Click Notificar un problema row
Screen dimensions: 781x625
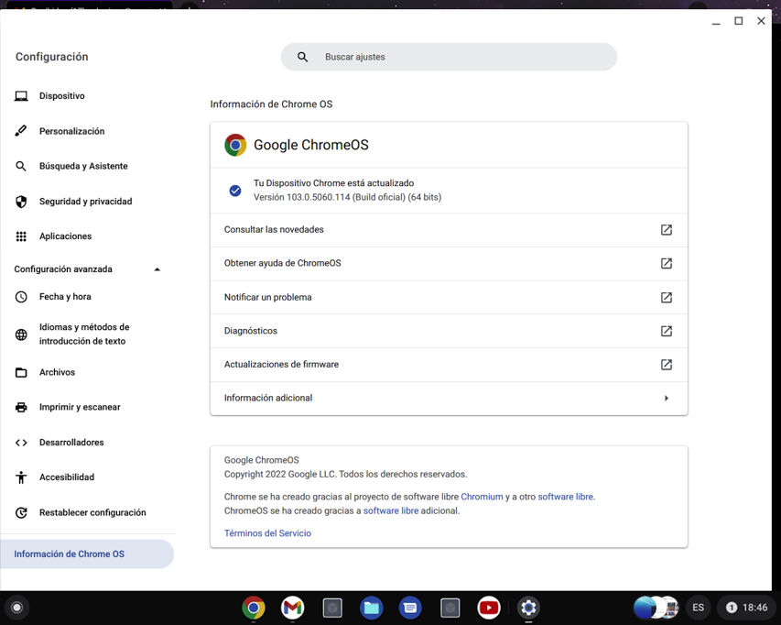coord(449,298)
